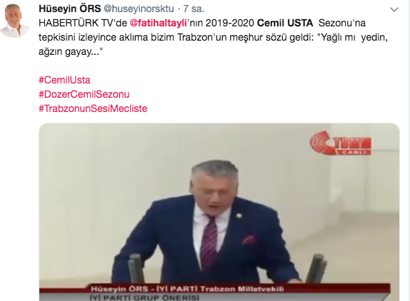The image size is (410, 301).
Task: Expand the tweet options chevron menu
Action: click(394, 10)
